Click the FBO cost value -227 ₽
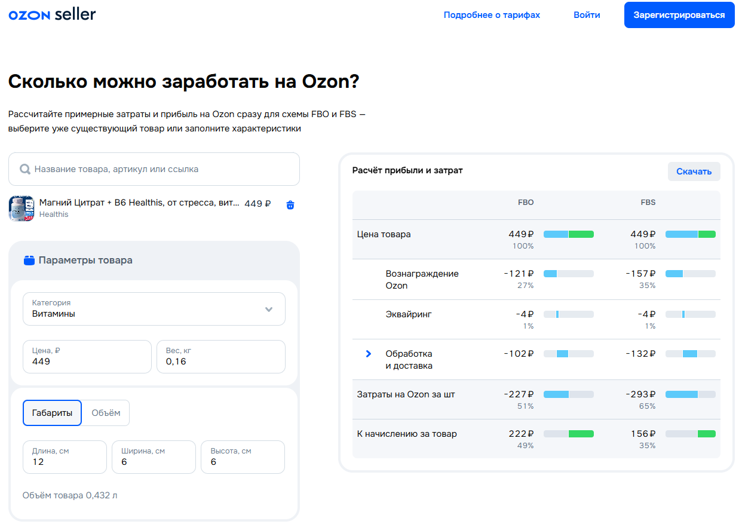 (x=519, y=394)
